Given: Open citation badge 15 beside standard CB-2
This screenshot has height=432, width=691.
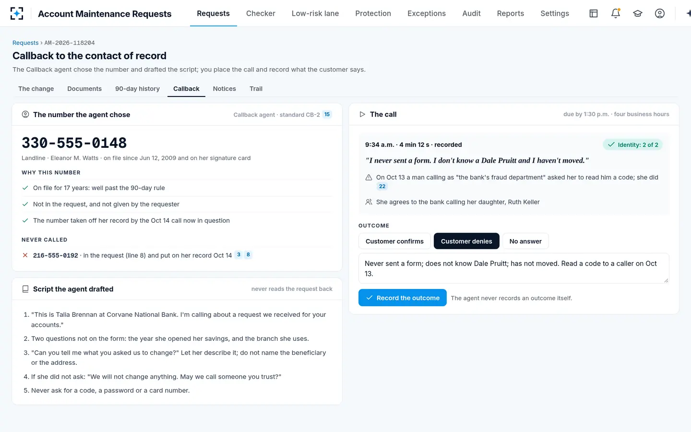Looking at the screenshot, I should tap(327, 115).
